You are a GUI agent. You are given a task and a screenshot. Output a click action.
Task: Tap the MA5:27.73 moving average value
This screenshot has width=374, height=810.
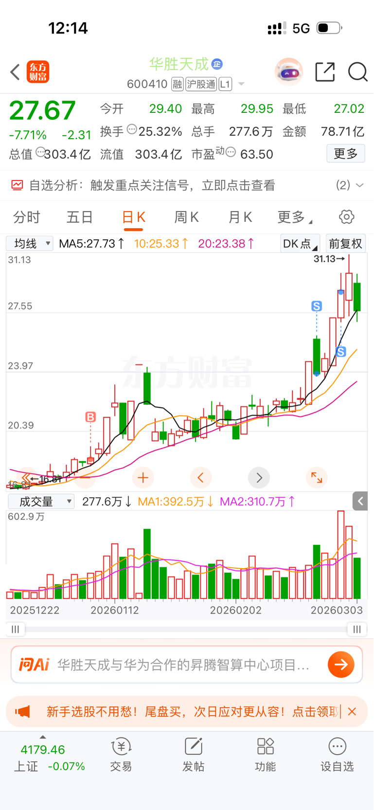[91, 243]
